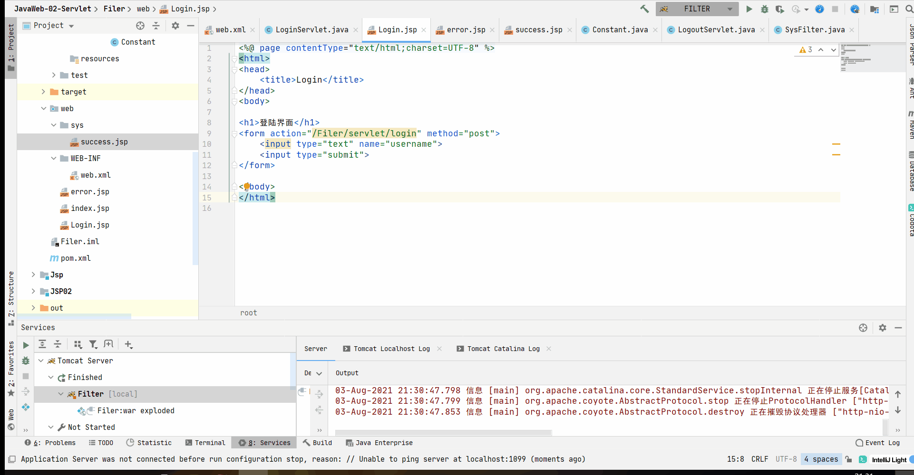Run with Coverage

(780, 9)
